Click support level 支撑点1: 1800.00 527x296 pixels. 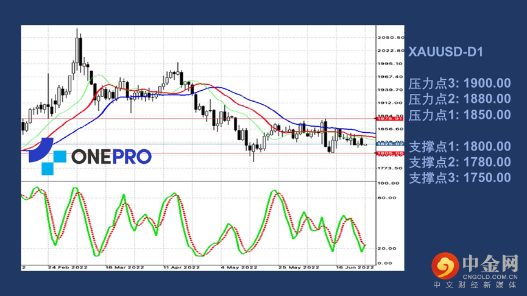coord(459,146)
